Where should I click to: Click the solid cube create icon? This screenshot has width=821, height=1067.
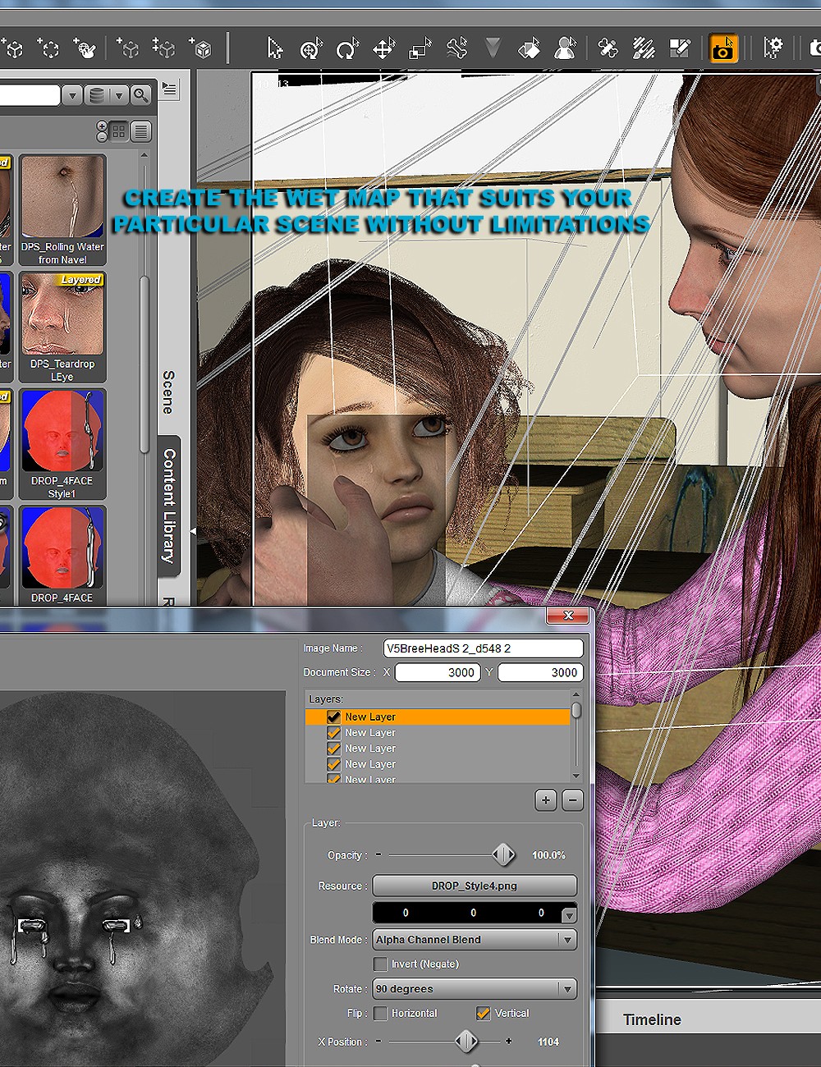200,49
